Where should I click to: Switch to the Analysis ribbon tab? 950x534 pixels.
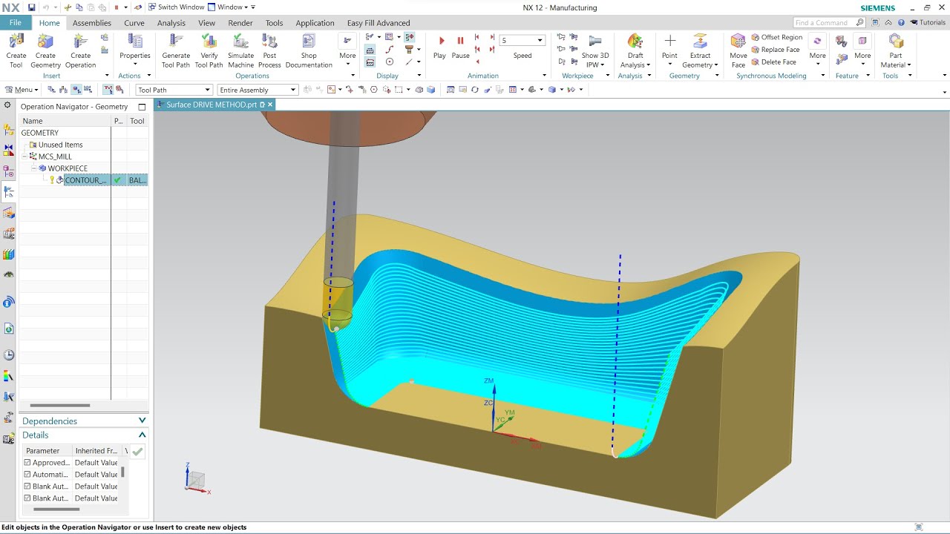(171, 23)
